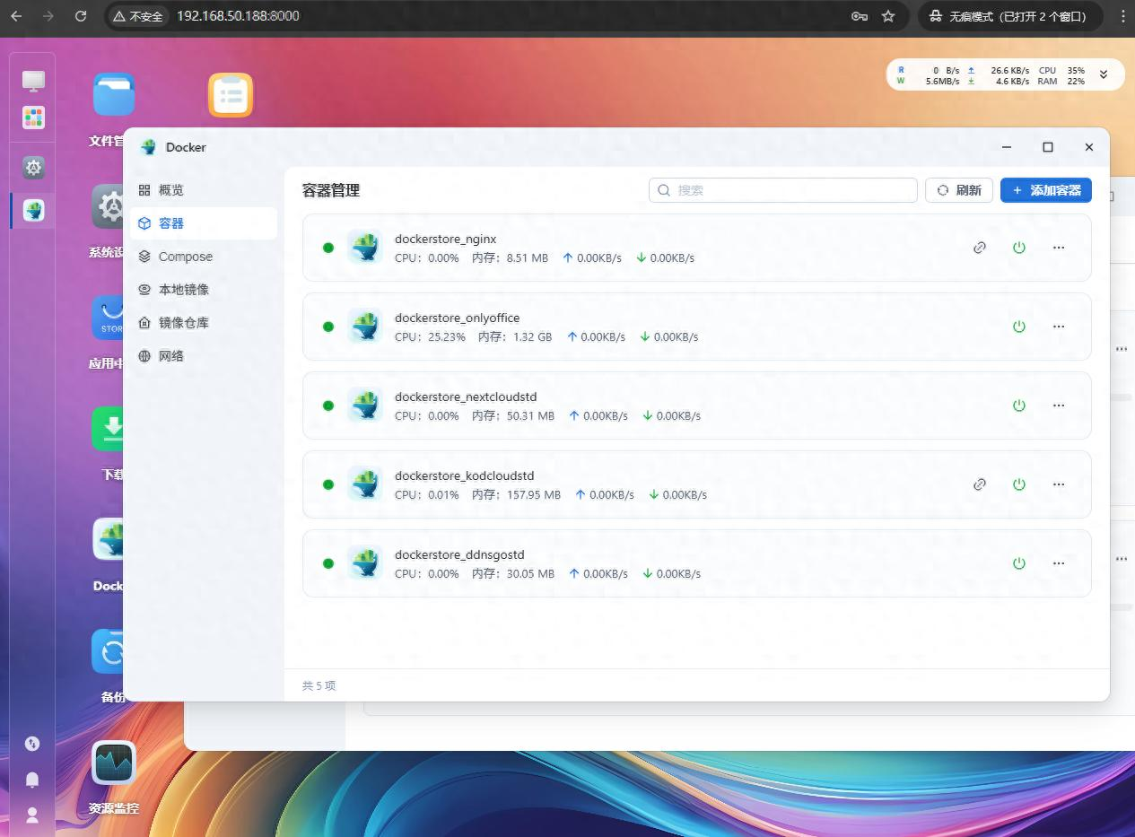This screenshot has height=837, width=1135.
Task: Toggle power for dockerstore_nginx container
Action: click(x=1019, y=248)
